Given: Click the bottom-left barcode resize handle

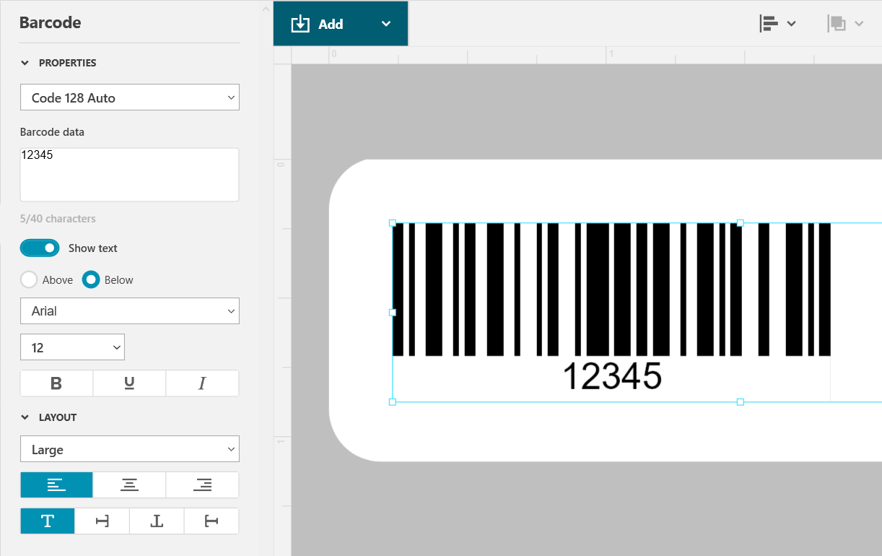Looking at the screenshot, I should (x=393, y=402).
